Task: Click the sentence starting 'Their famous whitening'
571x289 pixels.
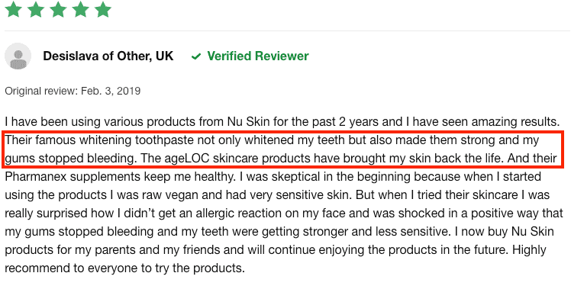Action: pos(272,149)
